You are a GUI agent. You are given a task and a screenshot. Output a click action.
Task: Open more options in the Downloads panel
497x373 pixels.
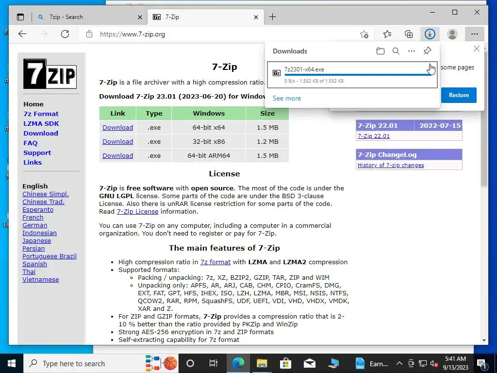point(412,51)
